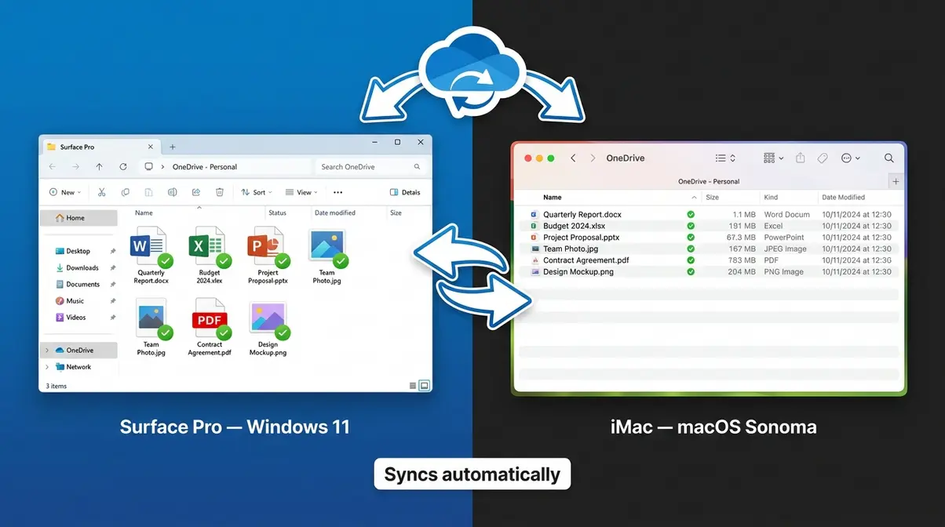
Task: Click the breadcrumb chevron before OneDrive - Personal
Action: [163, 167]
